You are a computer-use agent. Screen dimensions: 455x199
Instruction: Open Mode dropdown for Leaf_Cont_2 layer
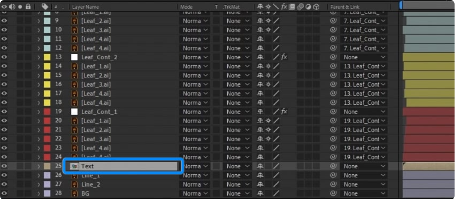(195, 57)
